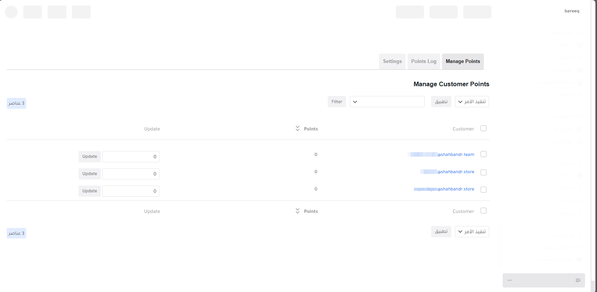Screen dimensions: 597x292
Task: Click the circular avatar placeholder at top-left
Action: tap(11, 12)
